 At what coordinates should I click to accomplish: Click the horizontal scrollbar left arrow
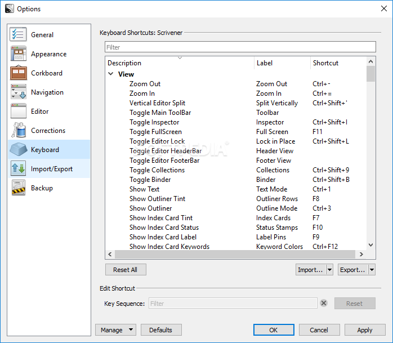110,254
